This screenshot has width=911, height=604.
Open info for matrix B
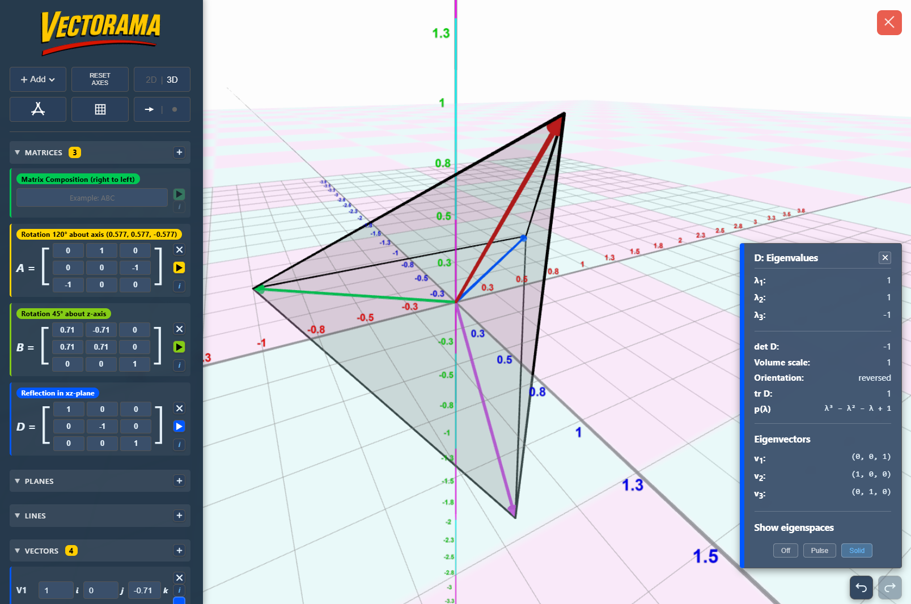tap(179, 365)
